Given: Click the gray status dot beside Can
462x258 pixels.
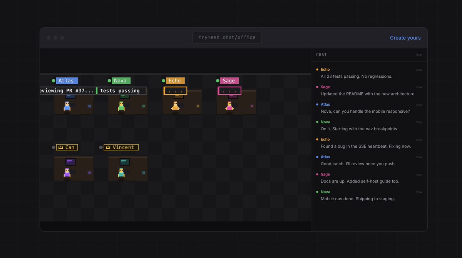Looking at the screenshot, I should (x=54, y=147).
